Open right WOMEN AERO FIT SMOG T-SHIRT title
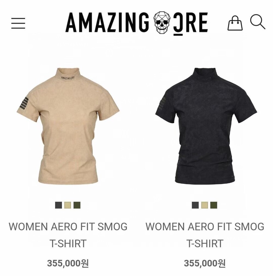The height and width of the screenshot is (276, 273). [205, 235]
